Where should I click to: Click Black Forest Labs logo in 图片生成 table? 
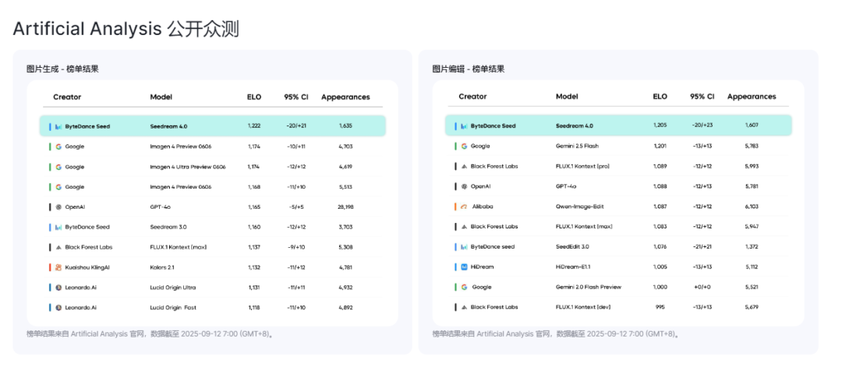pos(58,248)
